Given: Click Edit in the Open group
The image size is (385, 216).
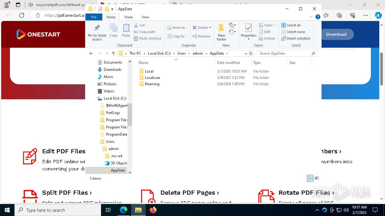Looking at the screenshot, I should (x=264, y=32).
